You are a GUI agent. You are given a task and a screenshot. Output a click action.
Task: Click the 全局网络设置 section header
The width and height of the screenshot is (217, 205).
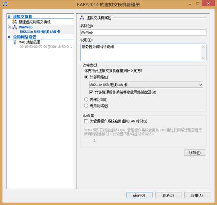24,37
